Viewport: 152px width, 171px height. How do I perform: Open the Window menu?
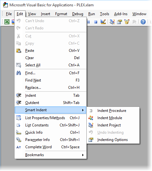tap(139, 14)
